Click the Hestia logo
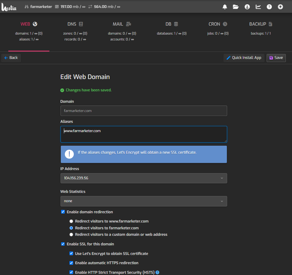This screenshot has width=292, height=275. click(9, 7)
